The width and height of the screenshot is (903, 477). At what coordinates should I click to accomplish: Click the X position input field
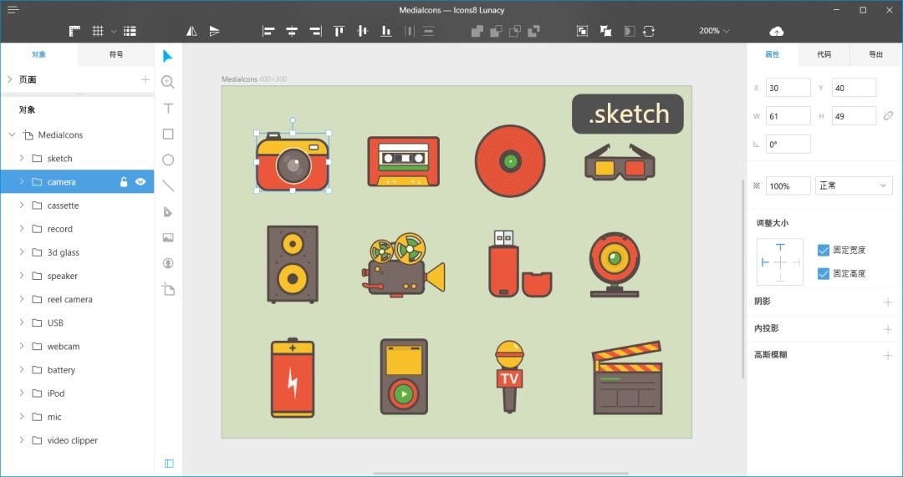[788, 88]
